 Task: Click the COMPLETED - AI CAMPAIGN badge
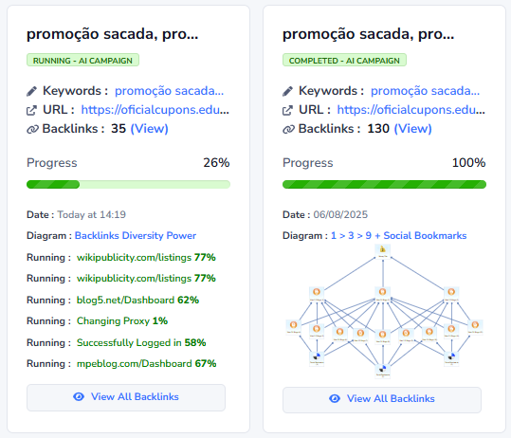[x=344, y=60]
